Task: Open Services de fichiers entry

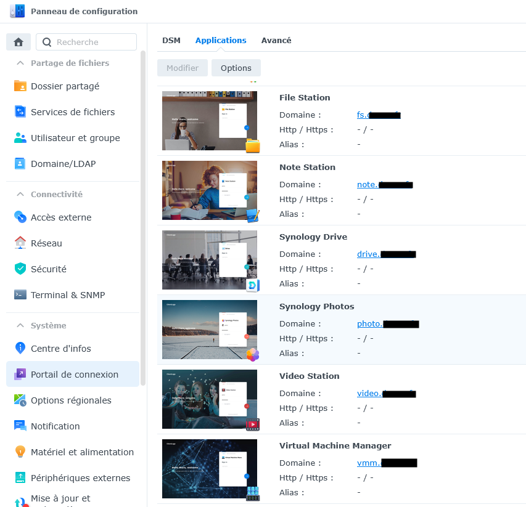Action: click(x=73, y=112)
